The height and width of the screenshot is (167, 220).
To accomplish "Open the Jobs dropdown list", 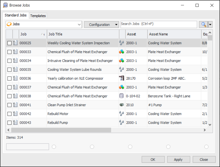I will coord(79,25).
